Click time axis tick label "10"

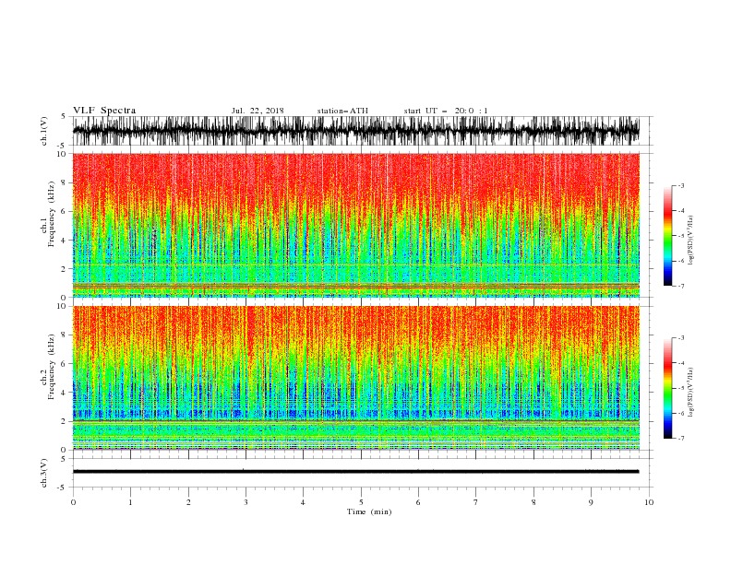(649, 502)
